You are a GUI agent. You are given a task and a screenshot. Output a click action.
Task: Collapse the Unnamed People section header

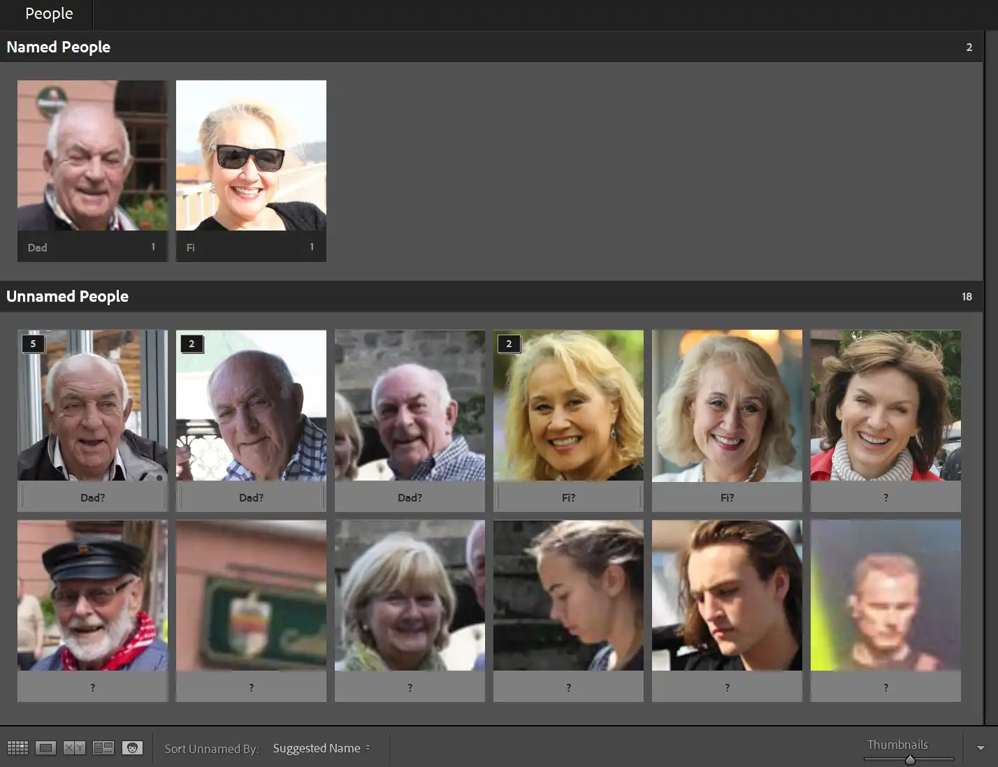67,296
